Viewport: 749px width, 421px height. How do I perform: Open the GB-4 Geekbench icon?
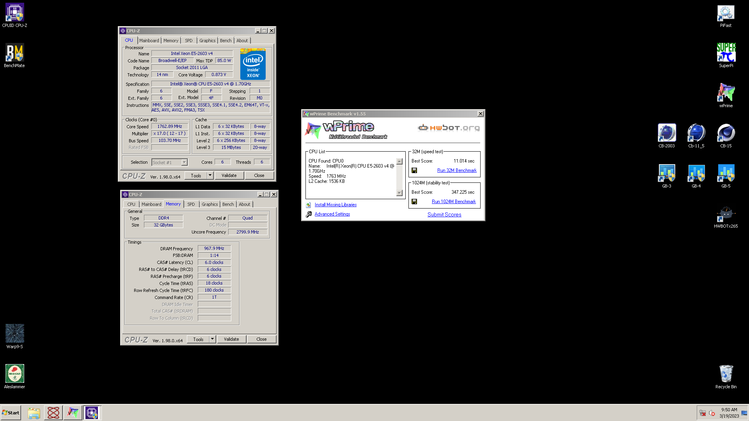tap(696, 176)
